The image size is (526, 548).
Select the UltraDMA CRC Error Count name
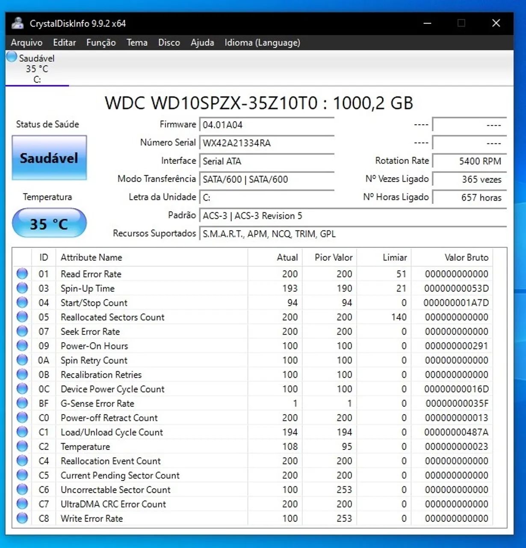coord(113,504)
